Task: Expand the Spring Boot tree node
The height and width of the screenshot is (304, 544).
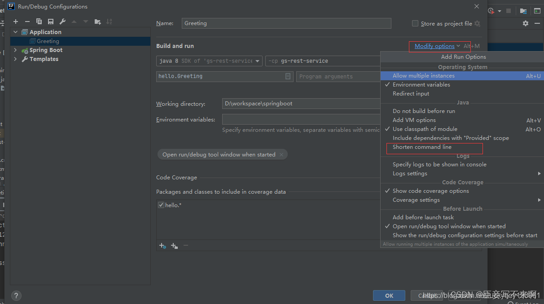Action: tap(15, 50)
